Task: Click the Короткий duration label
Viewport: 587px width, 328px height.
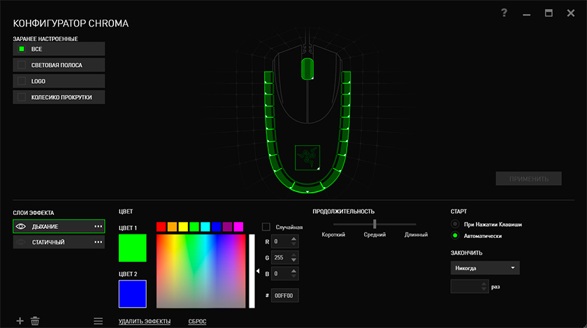Action: [x=333, y=234]
